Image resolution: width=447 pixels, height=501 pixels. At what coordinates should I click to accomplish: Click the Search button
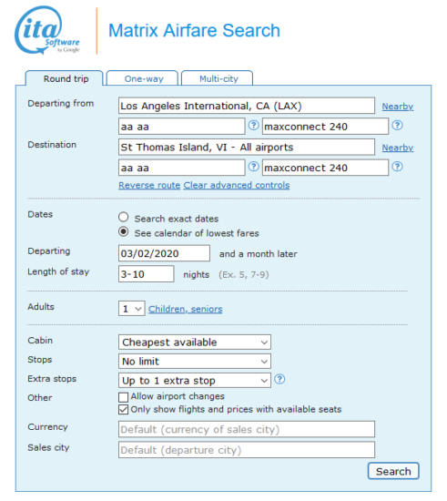[x=393, y=471]
